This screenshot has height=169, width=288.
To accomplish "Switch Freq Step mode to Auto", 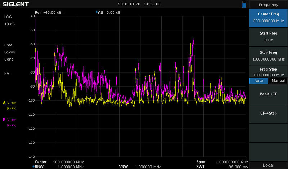I will pos(258,81).
